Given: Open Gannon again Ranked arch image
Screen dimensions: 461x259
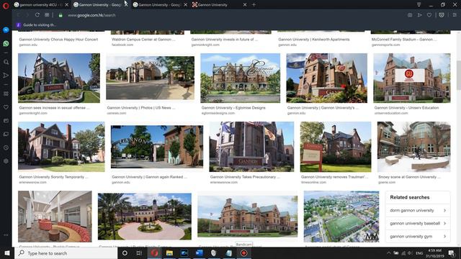Looking at the screenshot, I should (157, 147).
